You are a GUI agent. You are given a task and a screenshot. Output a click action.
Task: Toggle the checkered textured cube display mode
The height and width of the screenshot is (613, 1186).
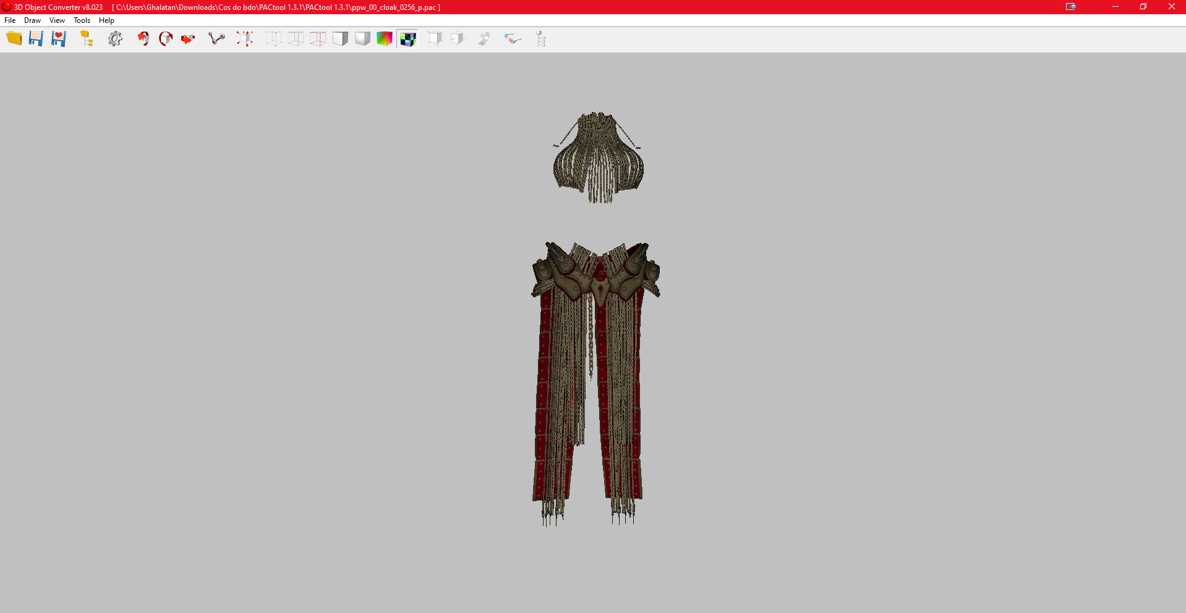(407, 39)
